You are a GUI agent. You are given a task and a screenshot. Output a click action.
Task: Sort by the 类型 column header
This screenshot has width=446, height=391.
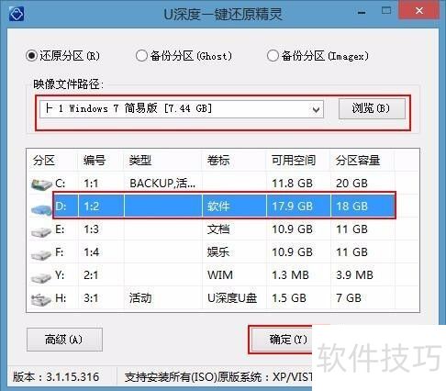click(140, 161)
